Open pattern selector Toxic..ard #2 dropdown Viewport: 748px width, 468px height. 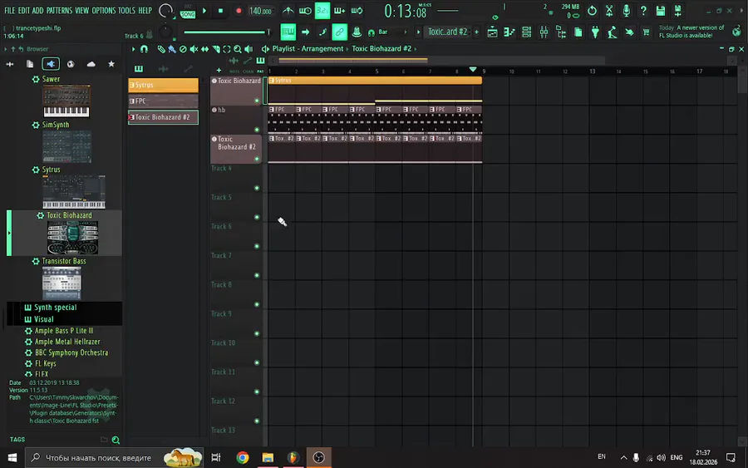pos(447,32)
